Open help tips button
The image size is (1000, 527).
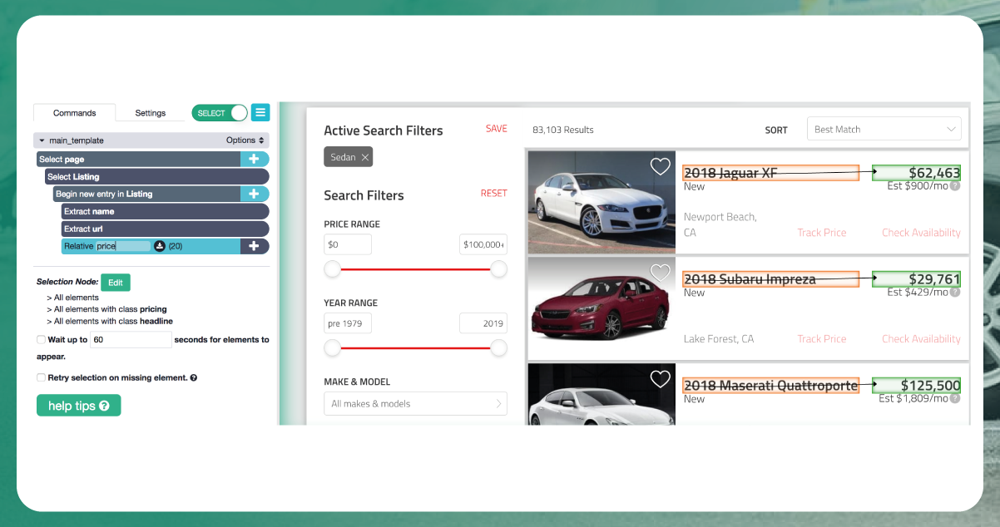(x=79, y=406)
